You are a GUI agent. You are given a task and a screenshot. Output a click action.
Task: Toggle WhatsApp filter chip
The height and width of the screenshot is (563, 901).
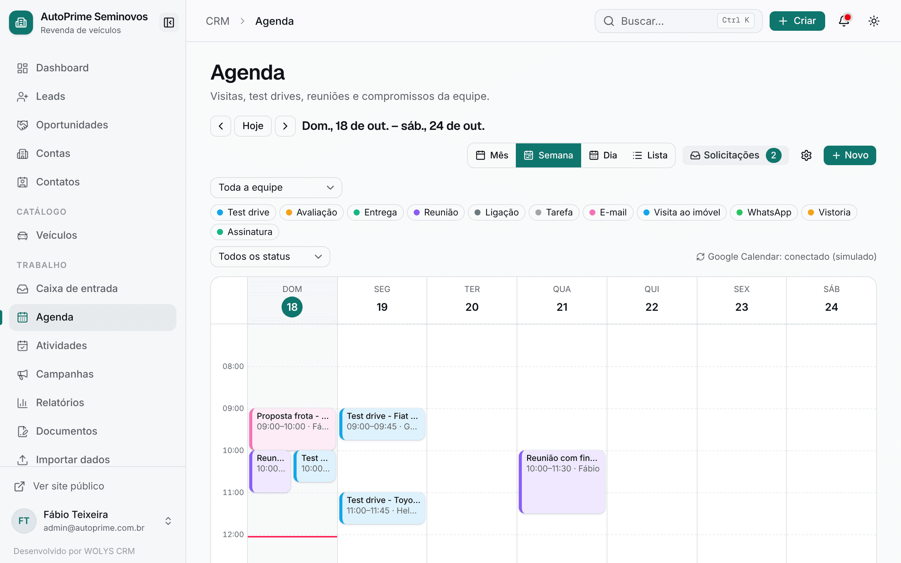[x=764, y=212]
